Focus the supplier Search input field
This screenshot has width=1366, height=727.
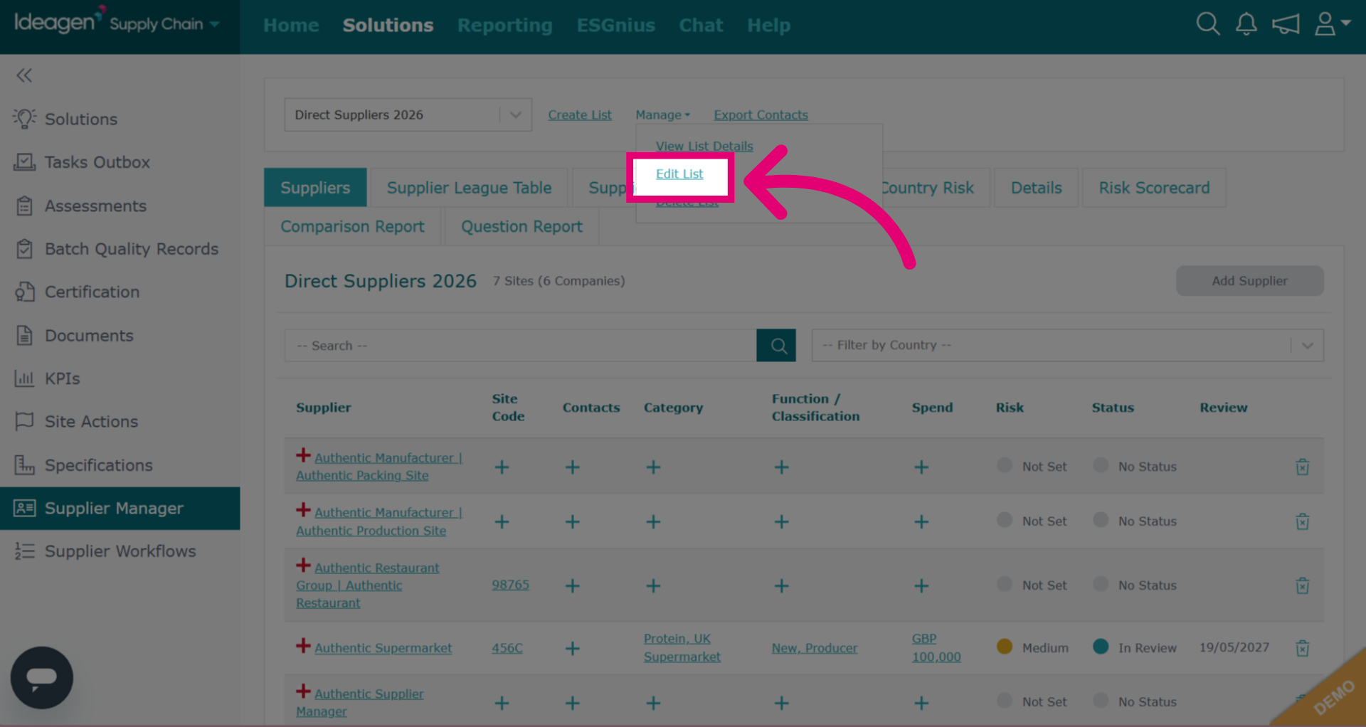tap(520, 345)
